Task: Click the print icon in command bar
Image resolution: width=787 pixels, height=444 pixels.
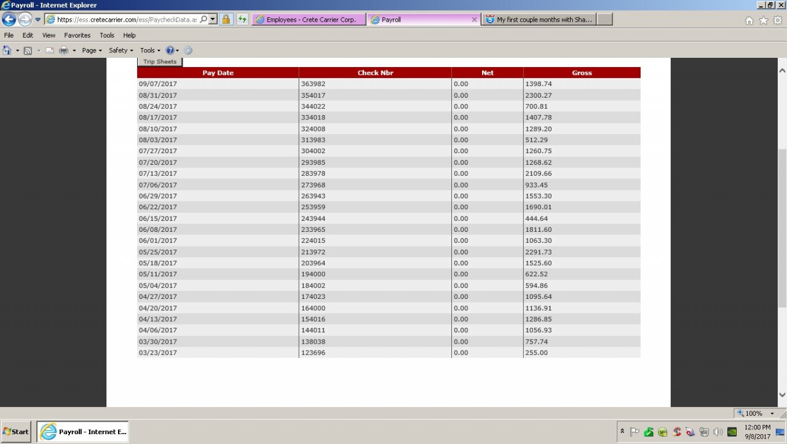Action: [63, 50]
